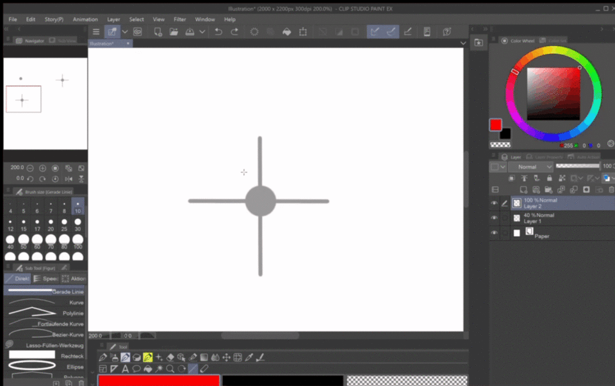615x386 pixels.
Task: Click the Undo arrow in the command bar
Action: click(218, 32)
